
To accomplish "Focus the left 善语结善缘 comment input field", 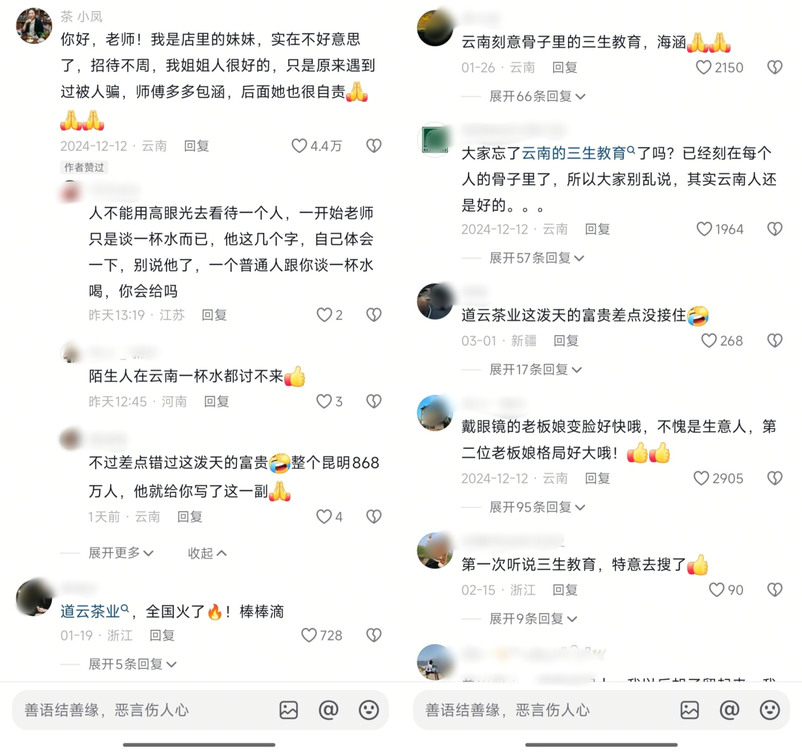I will coord(143,709).
